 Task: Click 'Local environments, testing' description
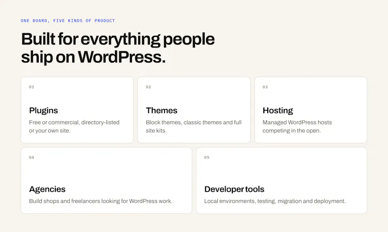pyautogui.click(x=275, y=201)
